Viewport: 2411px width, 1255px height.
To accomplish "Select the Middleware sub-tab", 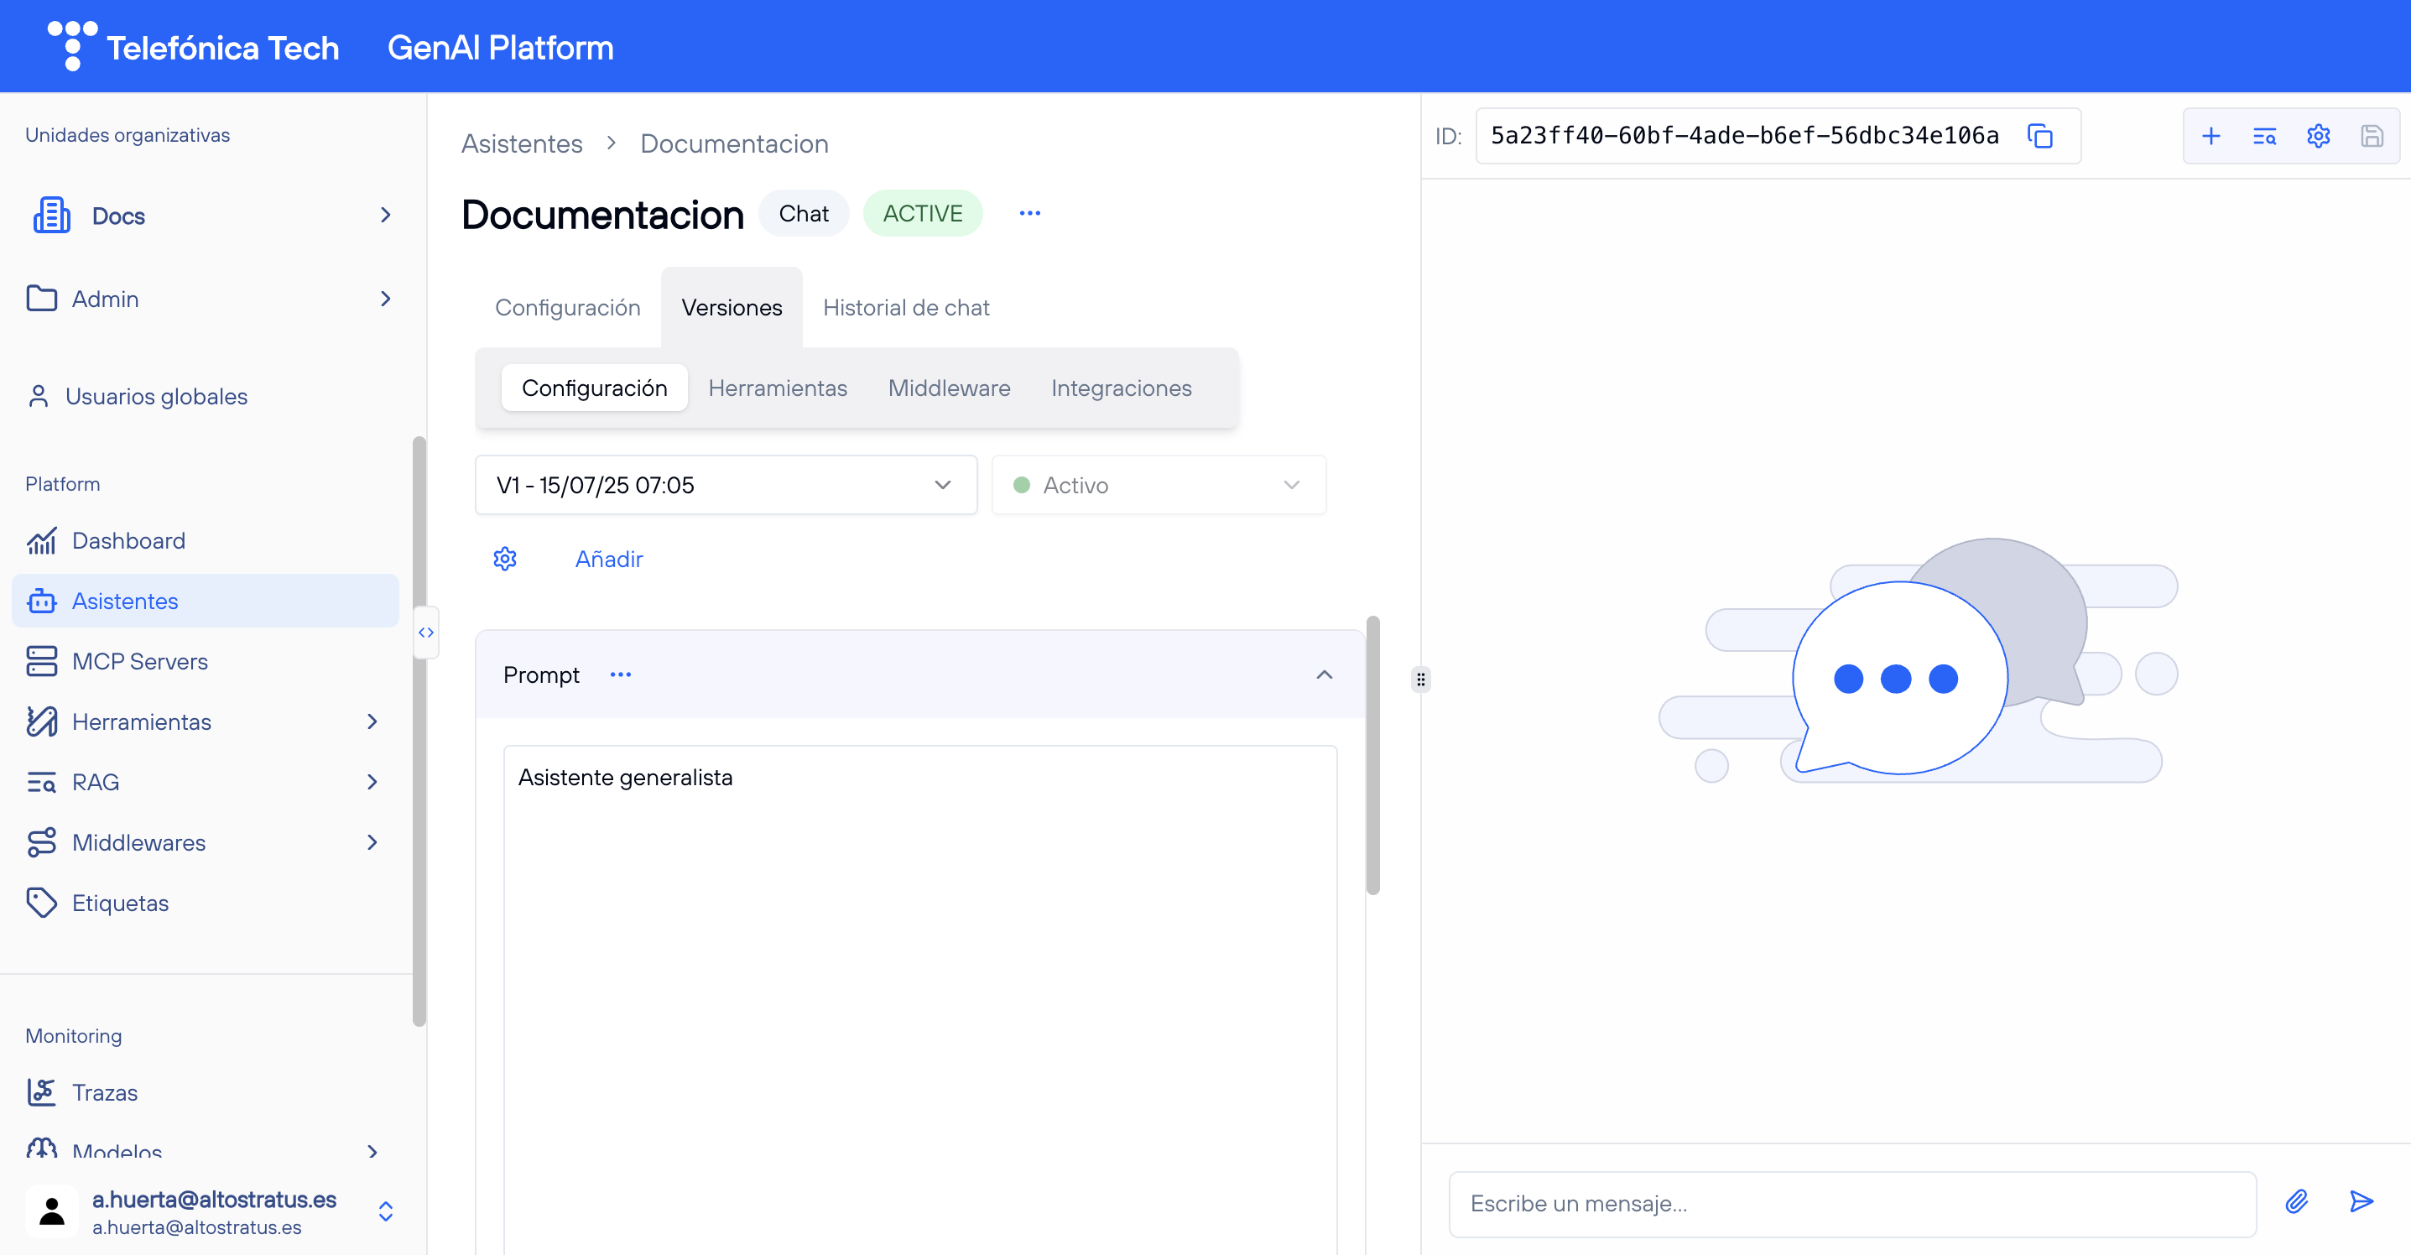I will coord(948,388).
